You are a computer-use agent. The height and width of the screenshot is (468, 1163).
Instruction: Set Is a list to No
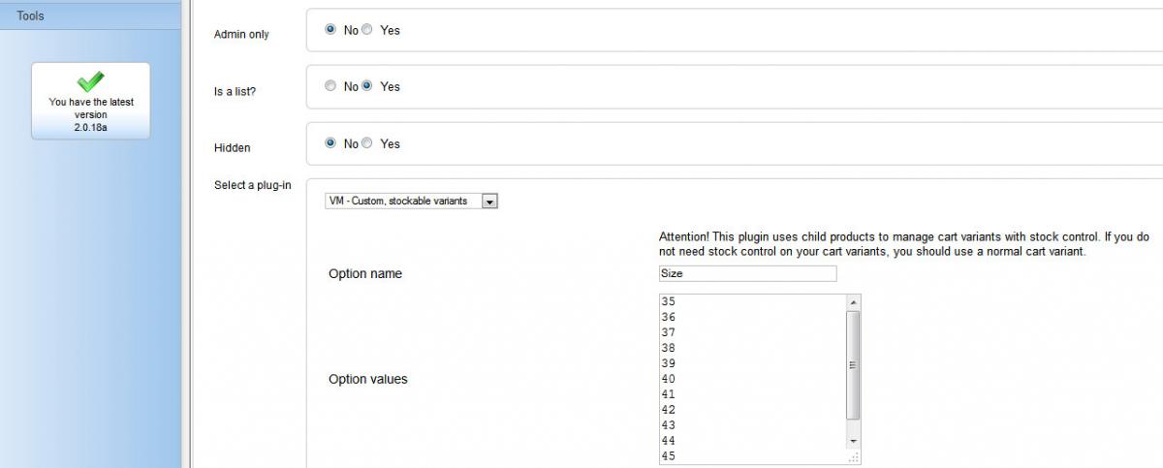330,86
